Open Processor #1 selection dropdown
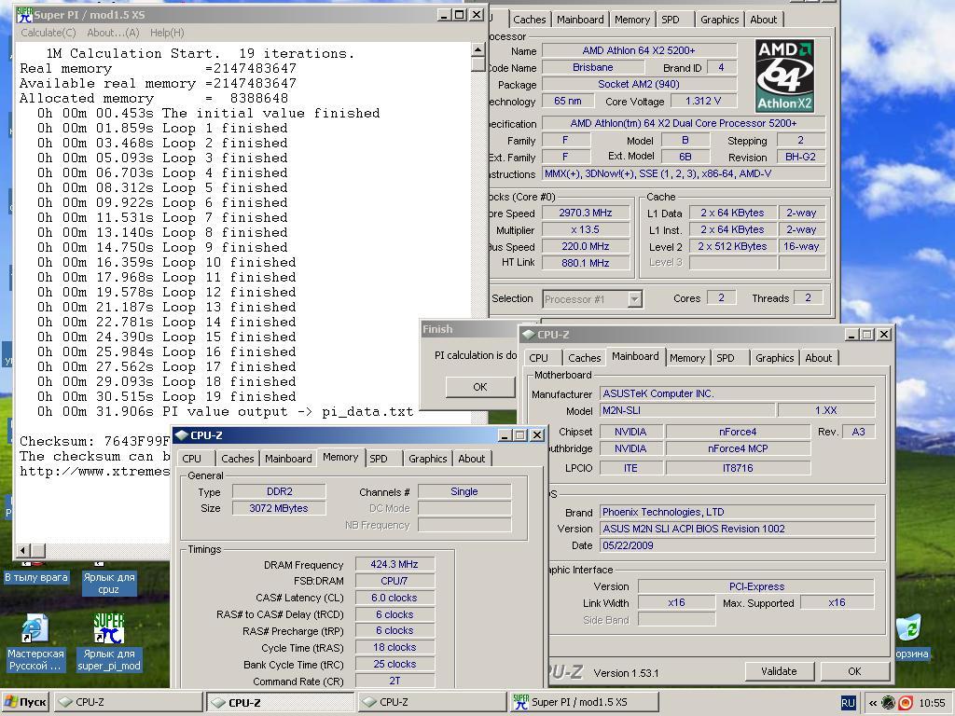Image resolution: width=955 pixels, height=716 pixels. click(634, 299)
